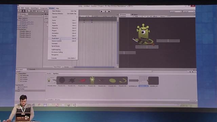
Task: Open the RGB render mode dropdown
Action: click(x=139, y=17)
